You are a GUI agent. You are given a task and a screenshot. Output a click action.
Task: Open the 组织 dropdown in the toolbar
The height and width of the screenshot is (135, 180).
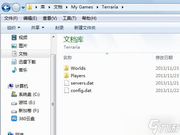13,28
